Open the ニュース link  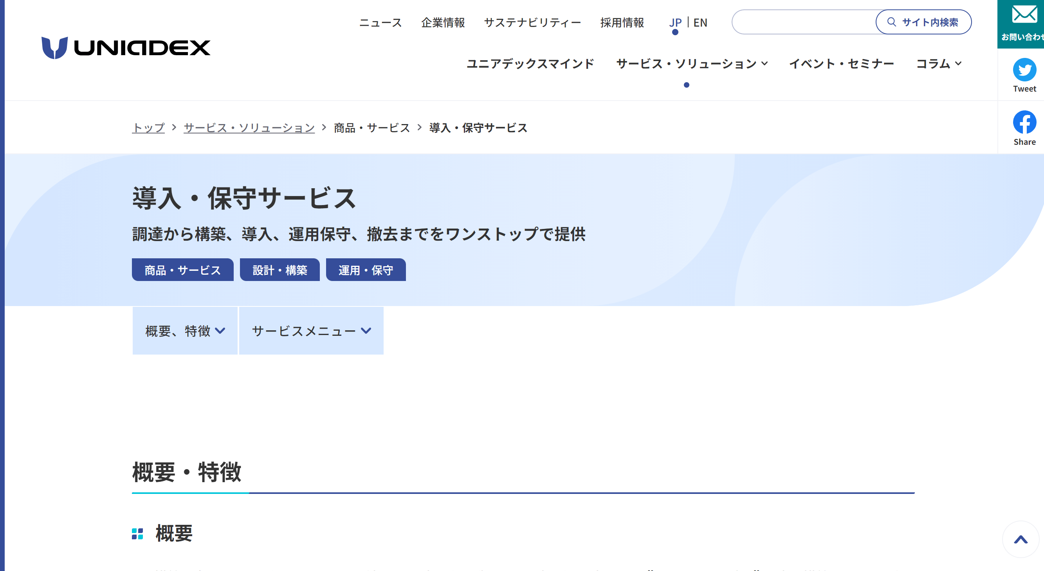(x=380, y=23)
